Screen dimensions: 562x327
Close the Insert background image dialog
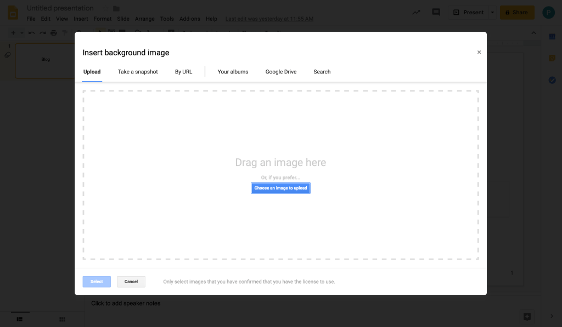click(x=479, y=53)
